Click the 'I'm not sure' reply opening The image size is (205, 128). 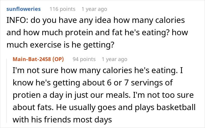(35, 70)
